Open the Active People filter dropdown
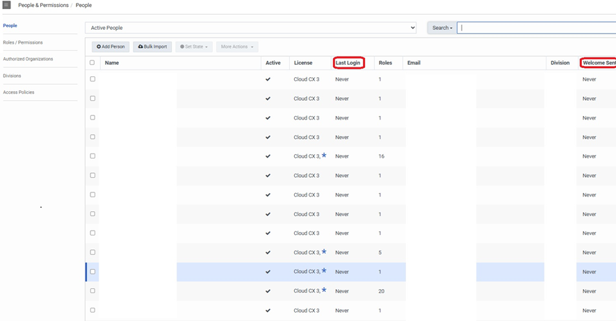Image resolution: width=616 pixels, height=321 pixels. (x=251, y=28)
